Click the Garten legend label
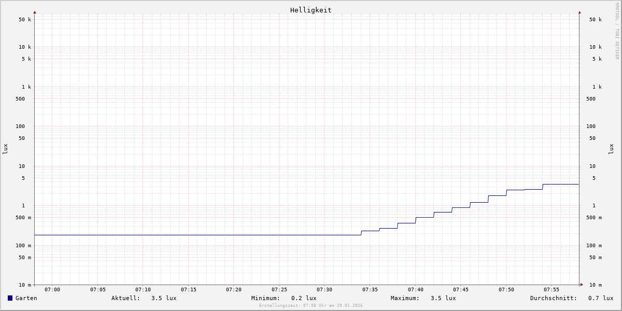The image size is (622, 311). click(x=26, y=298)
